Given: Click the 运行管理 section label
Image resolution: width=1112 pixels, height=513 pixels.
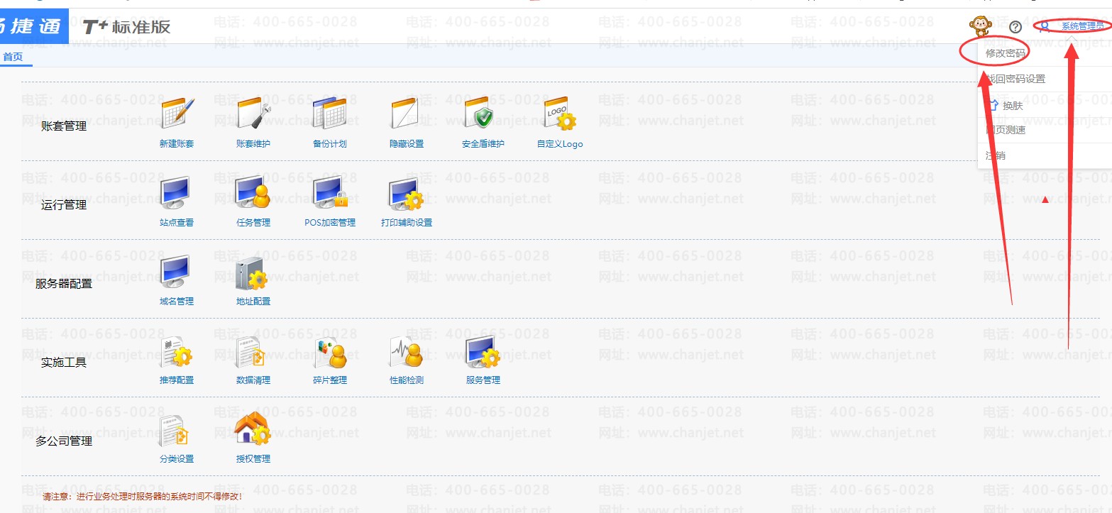Looking at the screenshot, I should coord(64,205).
